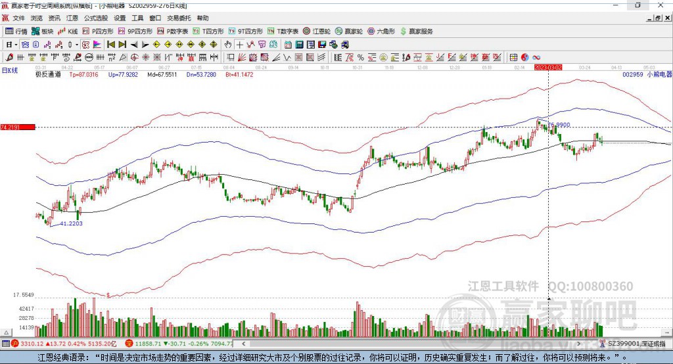Click the Dn=53.7280 channel value
This screenshot has height=364, width=673.
(201, 75)
